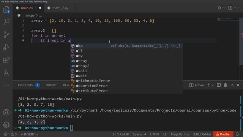Image resolution: width=243 pixels, height=137 pixels.
Task: Select the array2 variable suggestion
Action: [126, 66]
